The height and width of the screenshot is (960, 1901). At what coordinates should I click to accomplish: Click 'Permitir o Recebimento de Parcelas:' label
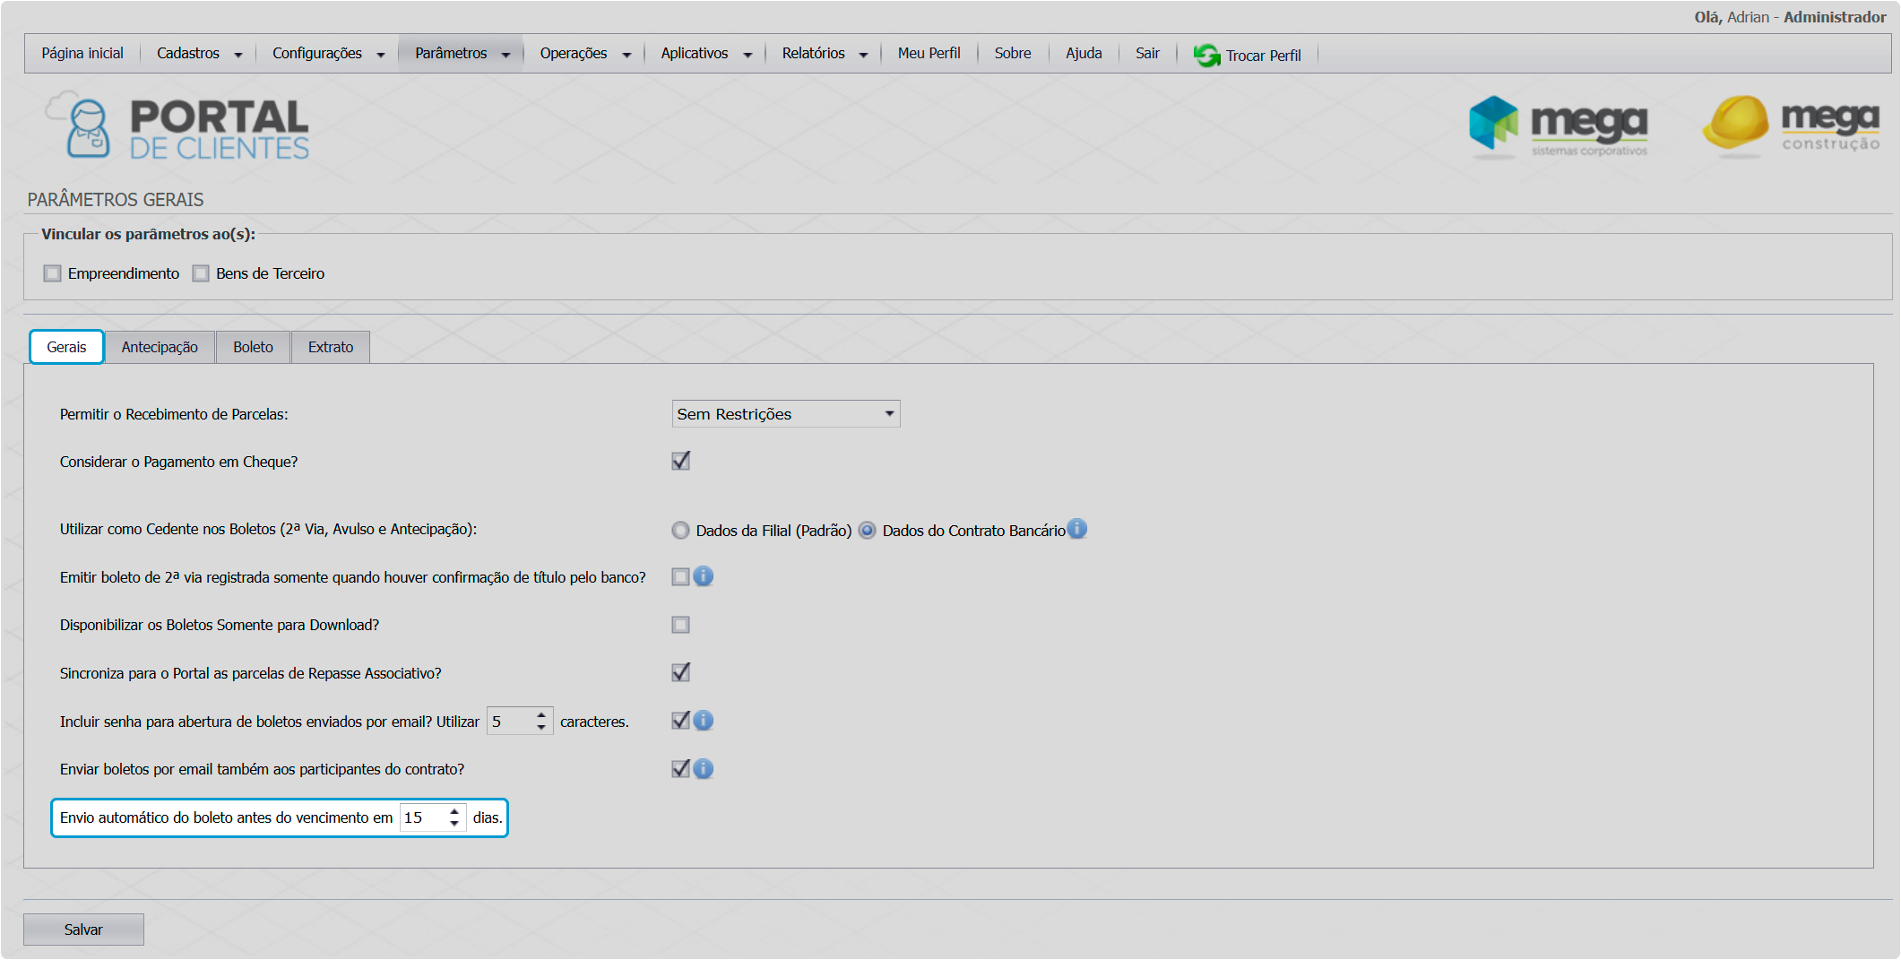pyautogui.click(x=174, y=414)
